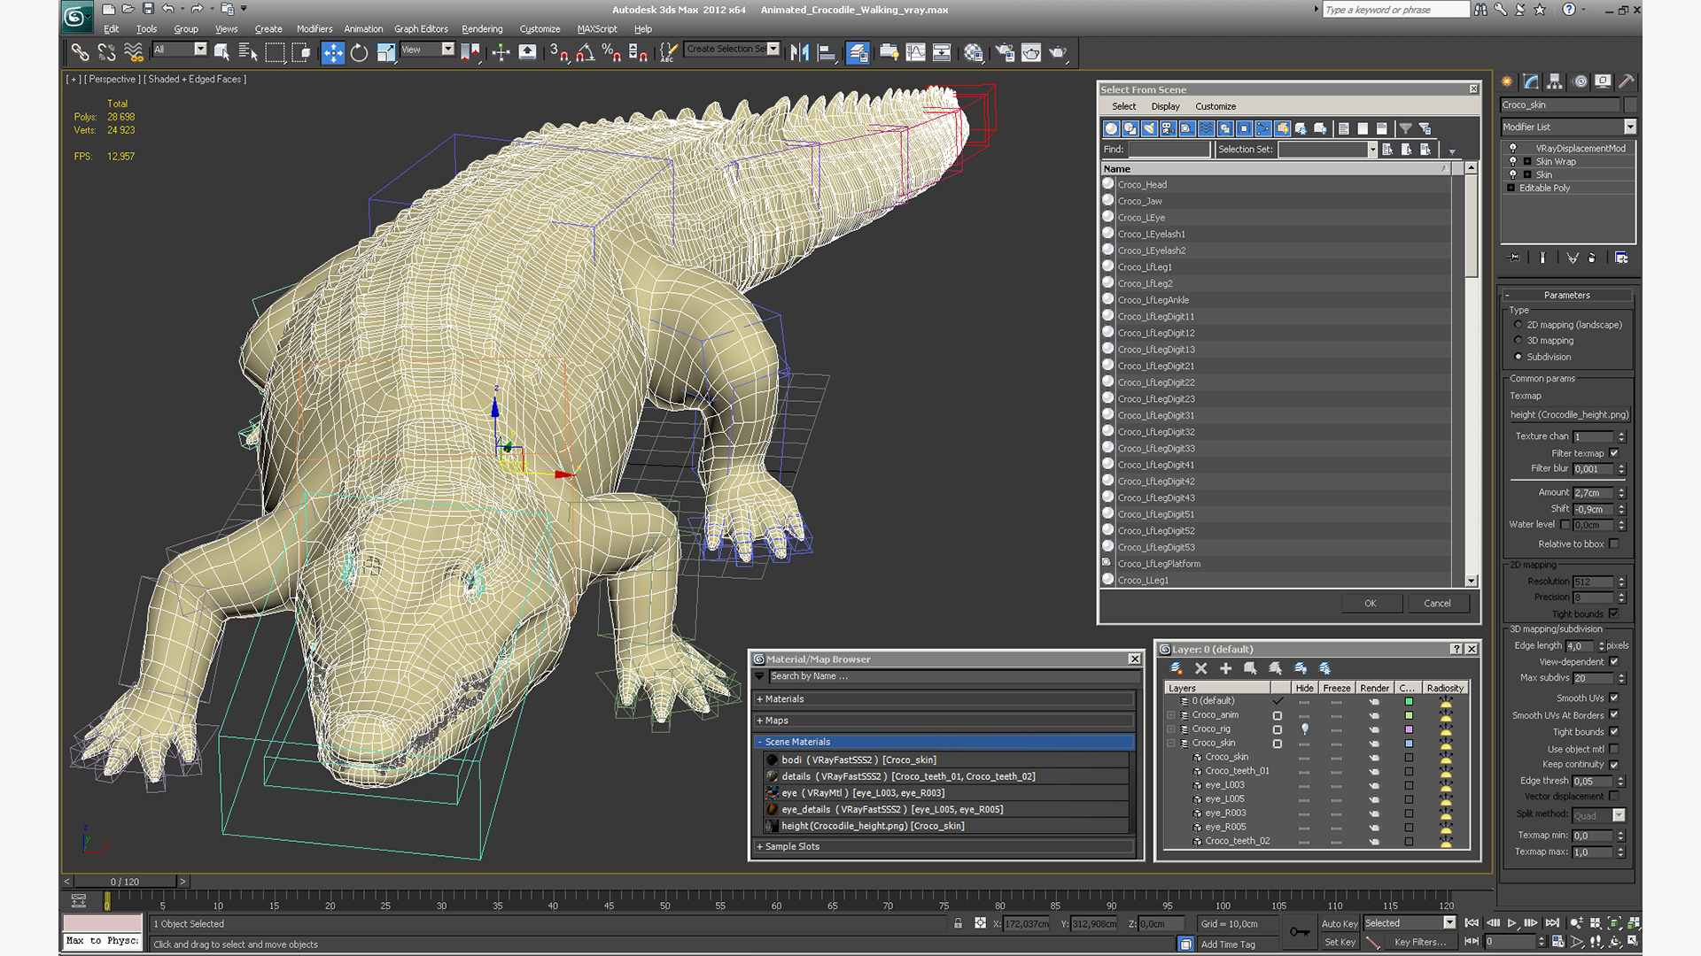Enable Relative to bbox checkbox
This screenshot has height=956, width=1701.
coord(1614,544)
